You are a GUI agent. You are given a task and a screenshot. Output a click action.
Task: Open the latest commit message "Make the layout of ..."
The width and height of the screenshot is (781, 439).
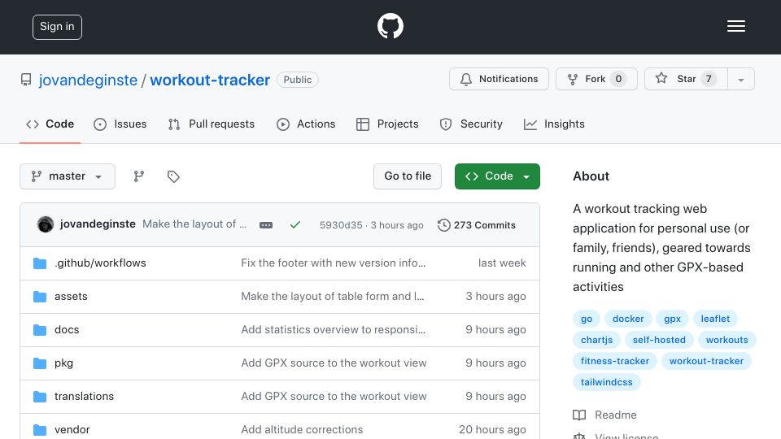[x=194, y=224]
